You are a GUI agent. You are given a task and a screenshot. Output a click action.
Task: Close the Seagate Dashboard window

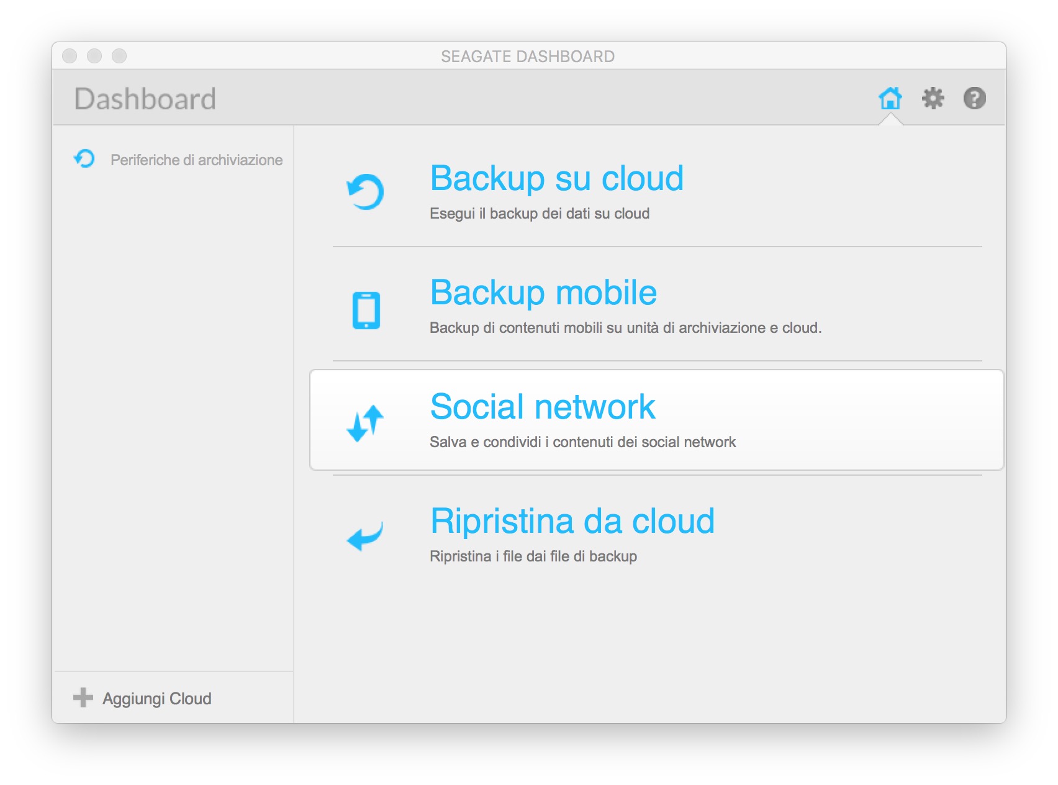click(70, 56)
